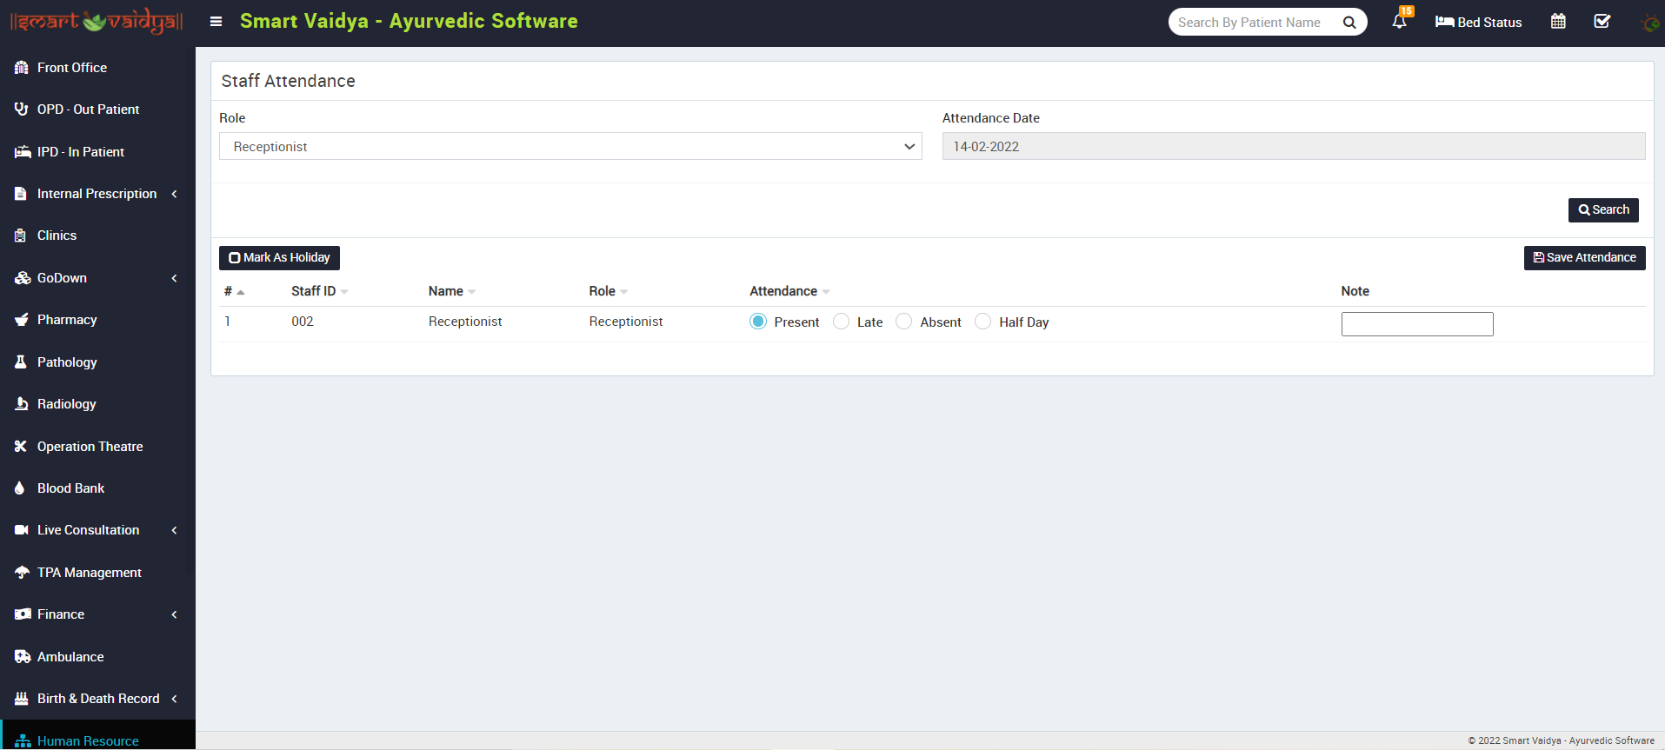Open the calendar icon in header
1665x750 pixels.
(1558, 22)
